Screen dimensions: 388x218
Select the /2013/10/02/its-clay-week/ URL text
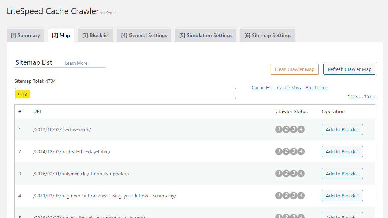point(62,130)
